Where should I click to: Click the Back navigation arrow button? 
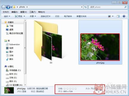click(x=4, y=7)
